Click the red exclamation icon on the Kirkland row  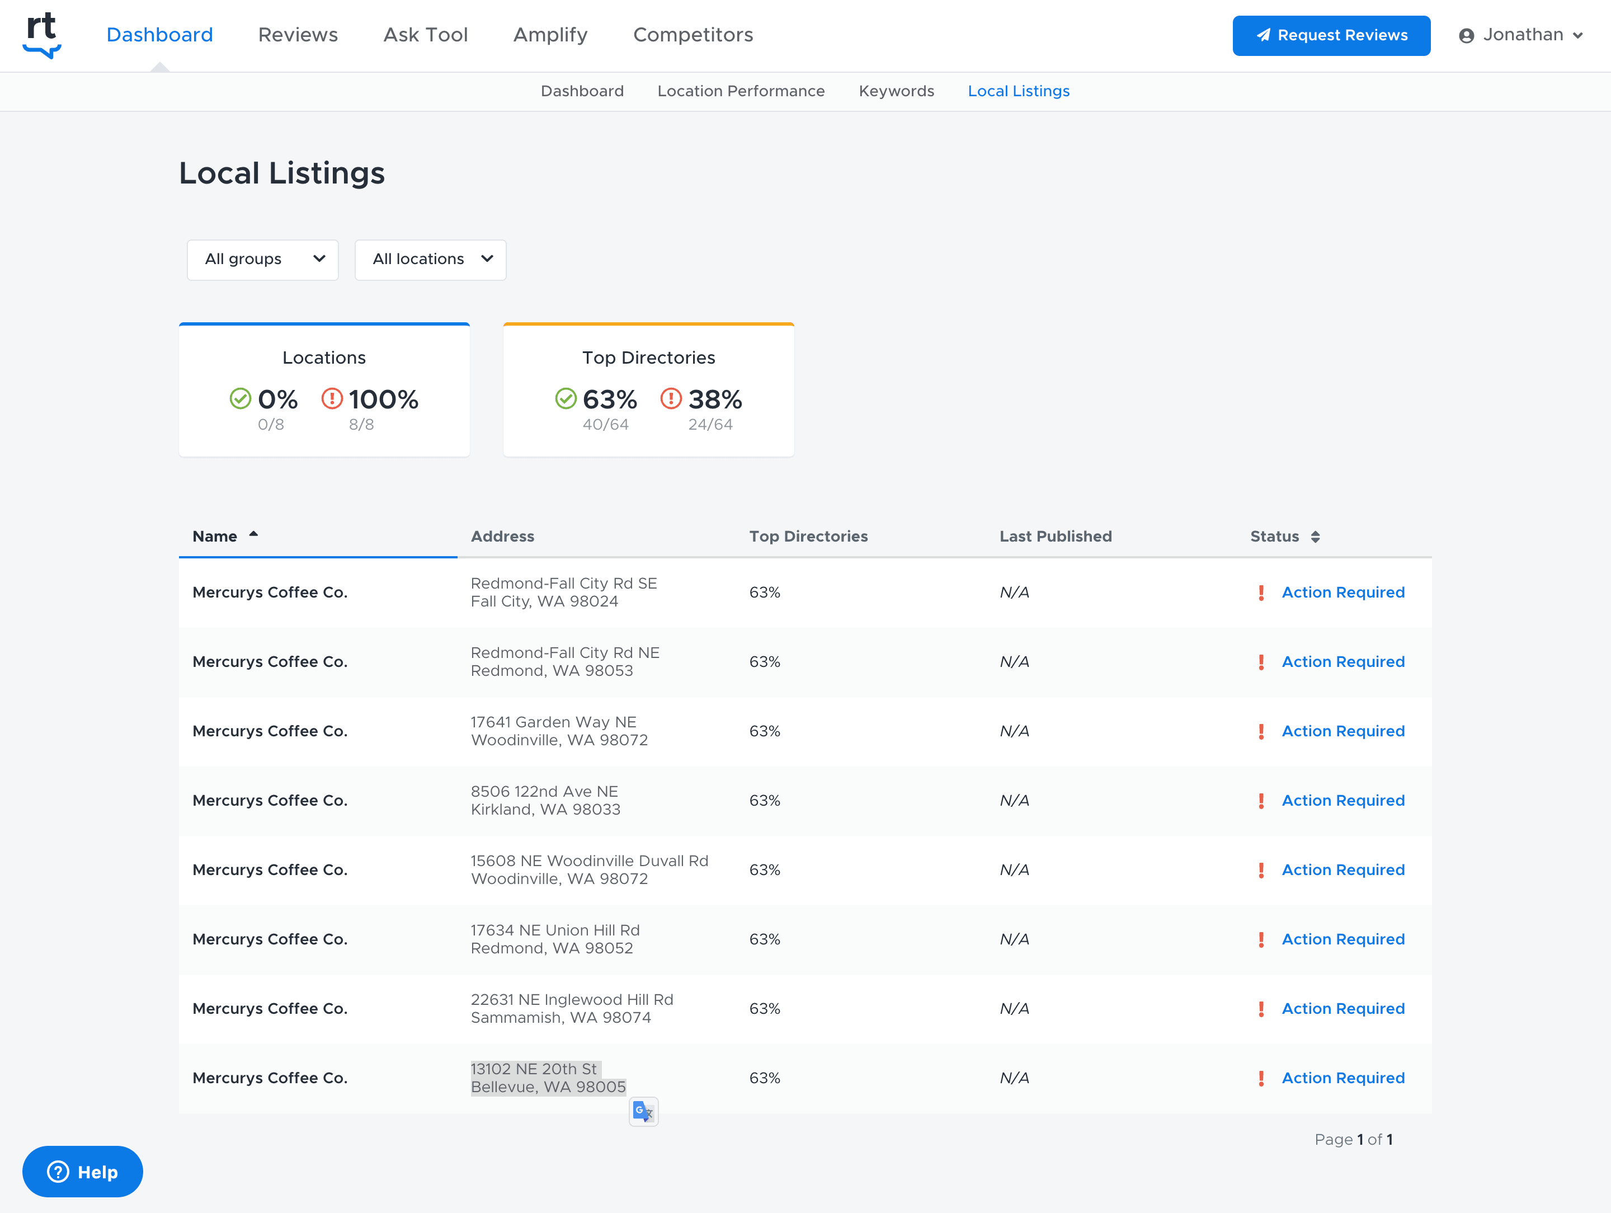pos(1261,800)
